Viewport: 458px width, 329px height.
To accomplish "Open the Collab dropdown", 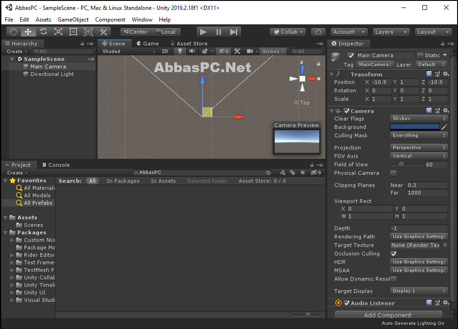I will click(288, 32).
